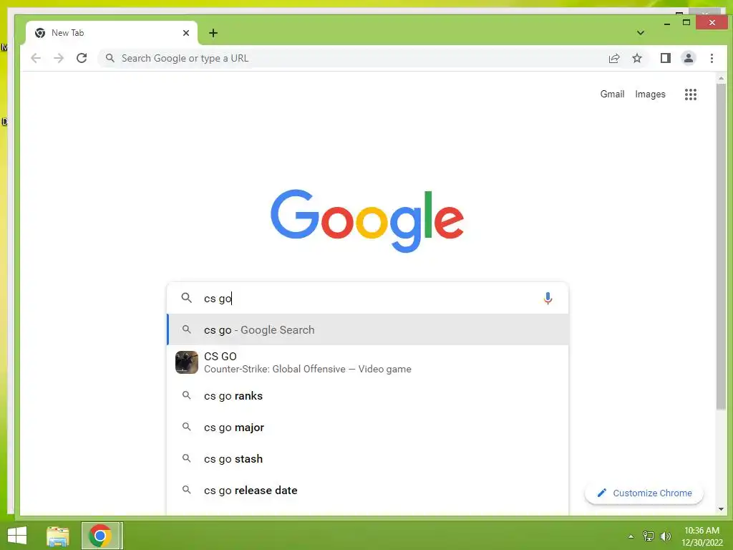Open the network tray icon
This screenshot has width=733, height=550.
(x=649, y=536)
